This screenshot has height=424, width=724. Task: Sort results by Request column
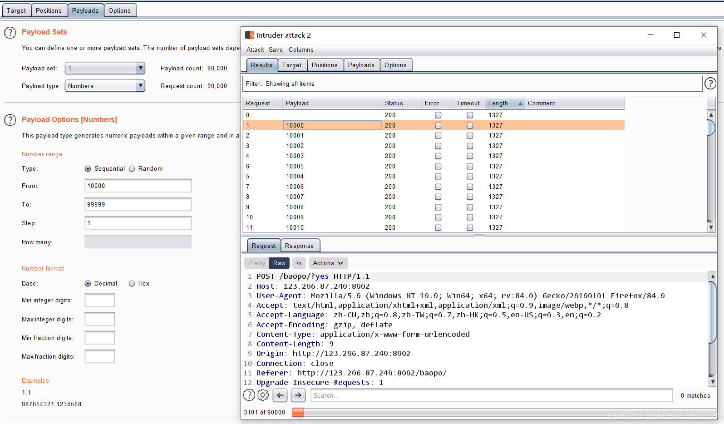pos(263,104)
